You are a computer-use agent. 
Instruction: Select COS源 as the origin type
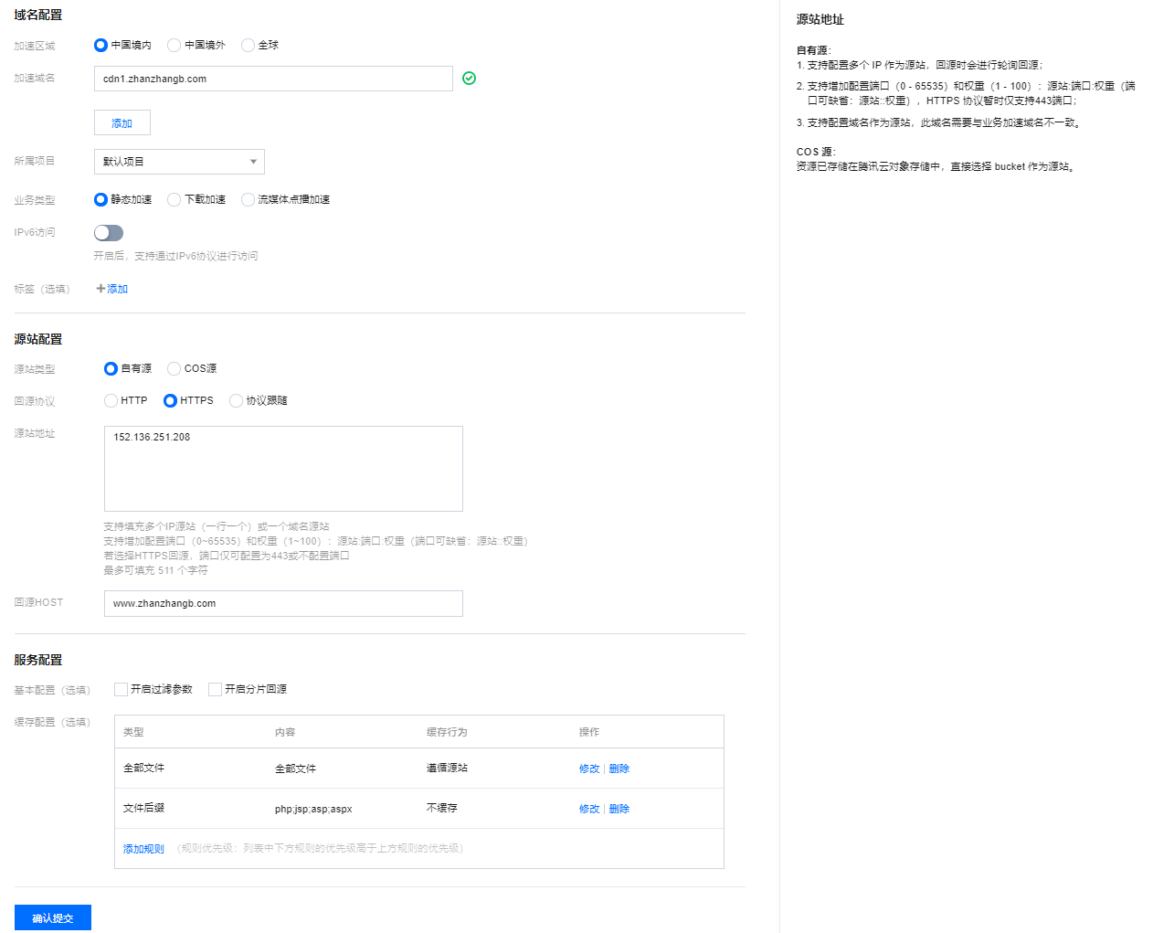[x=174, y=368]
